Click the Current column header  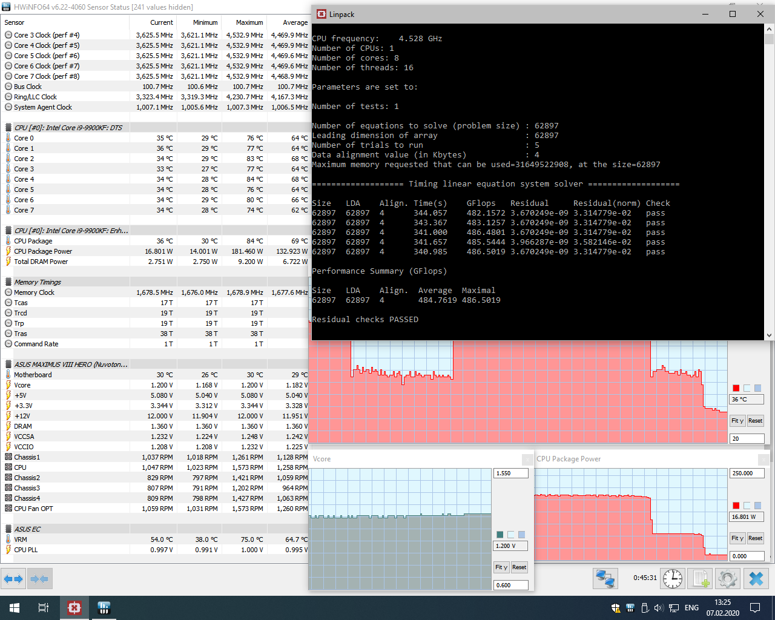pos(153,22)
